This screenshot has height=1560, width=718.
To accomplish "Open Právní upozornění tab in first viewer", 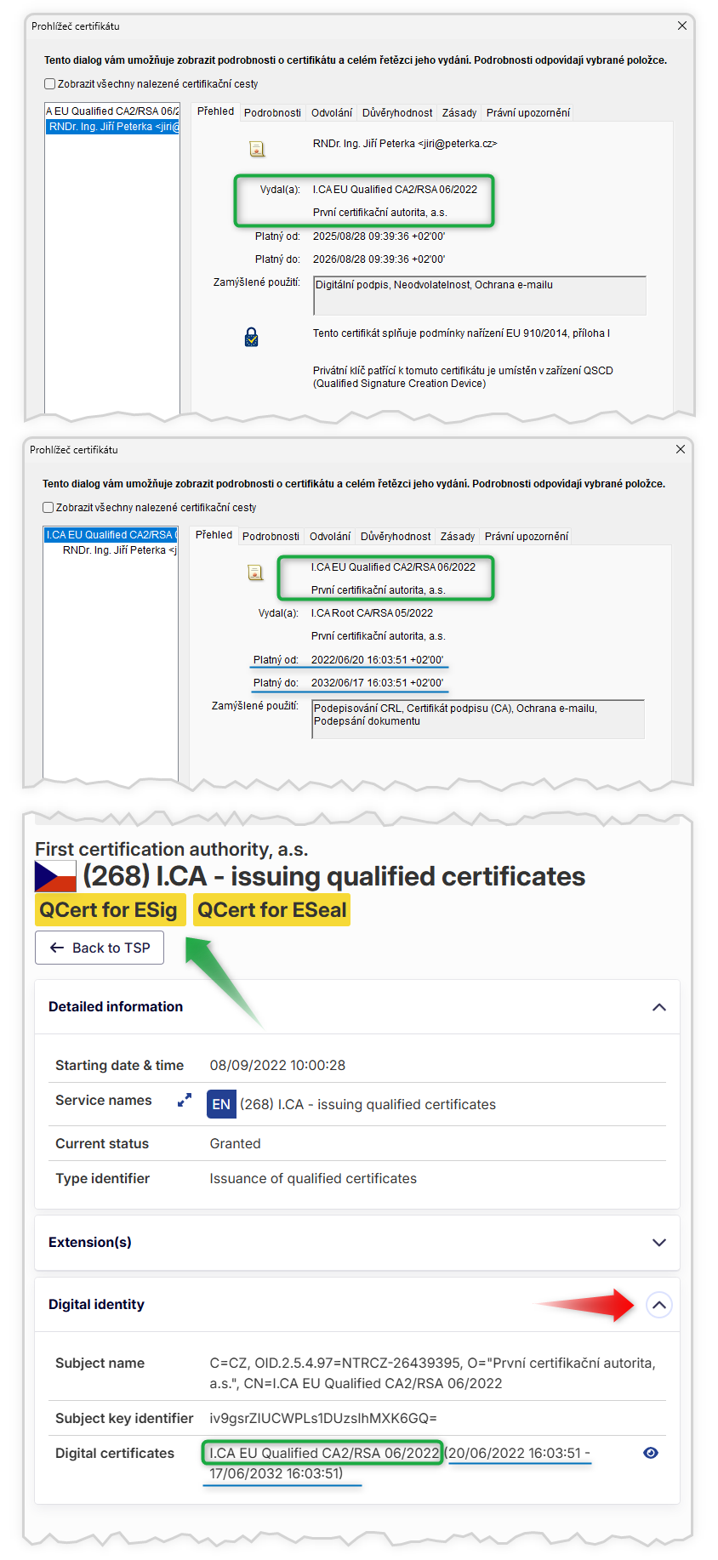I will pos(527,113).
